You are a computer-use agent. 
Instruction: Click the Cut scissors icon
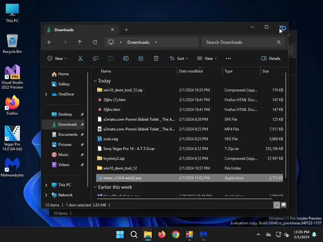tap(80, 58)
